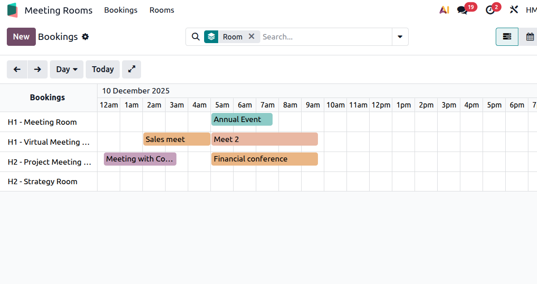Go to next day with right arrow
The width and height of the screenshot is (537, 284).
(x=38, y=69)
